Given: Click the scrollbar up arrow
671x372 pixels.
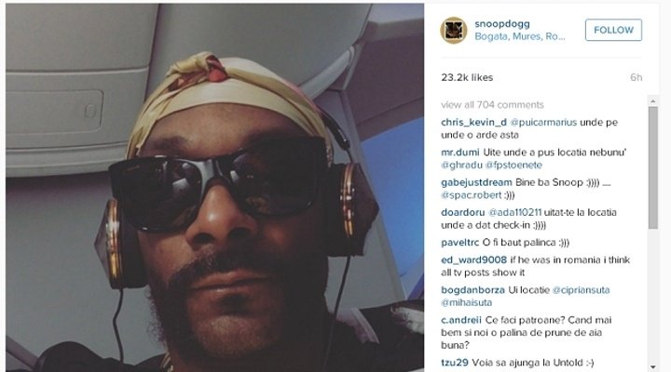Looking at the screenshot, I should [653, 101].
